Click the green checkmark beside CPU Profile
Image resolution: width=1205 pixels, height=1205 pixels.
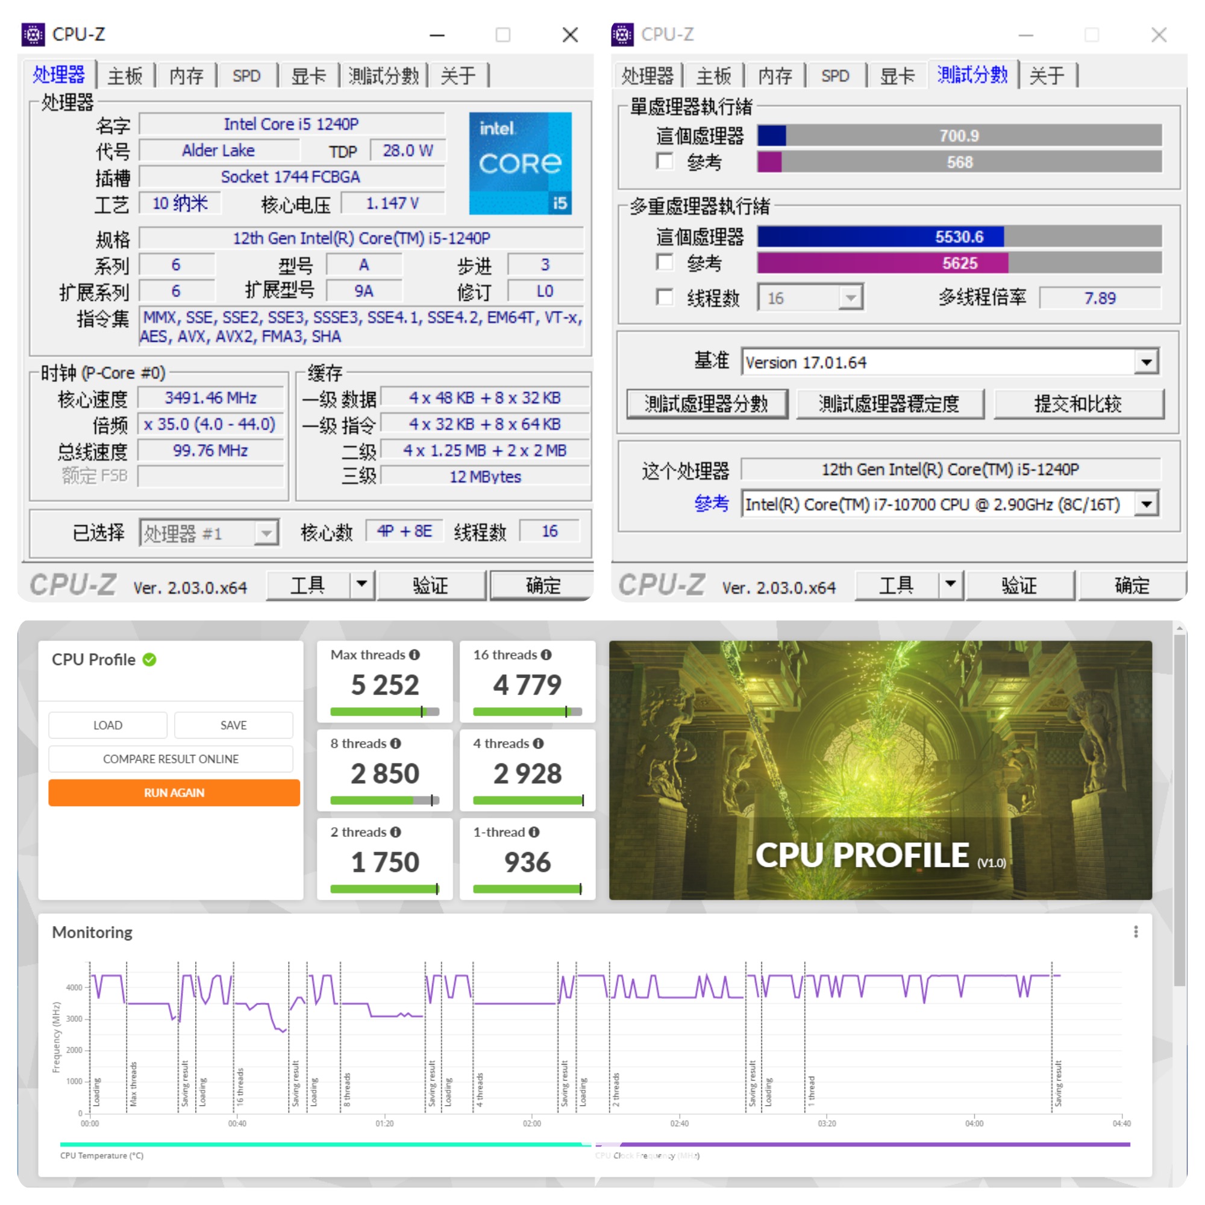149,659
